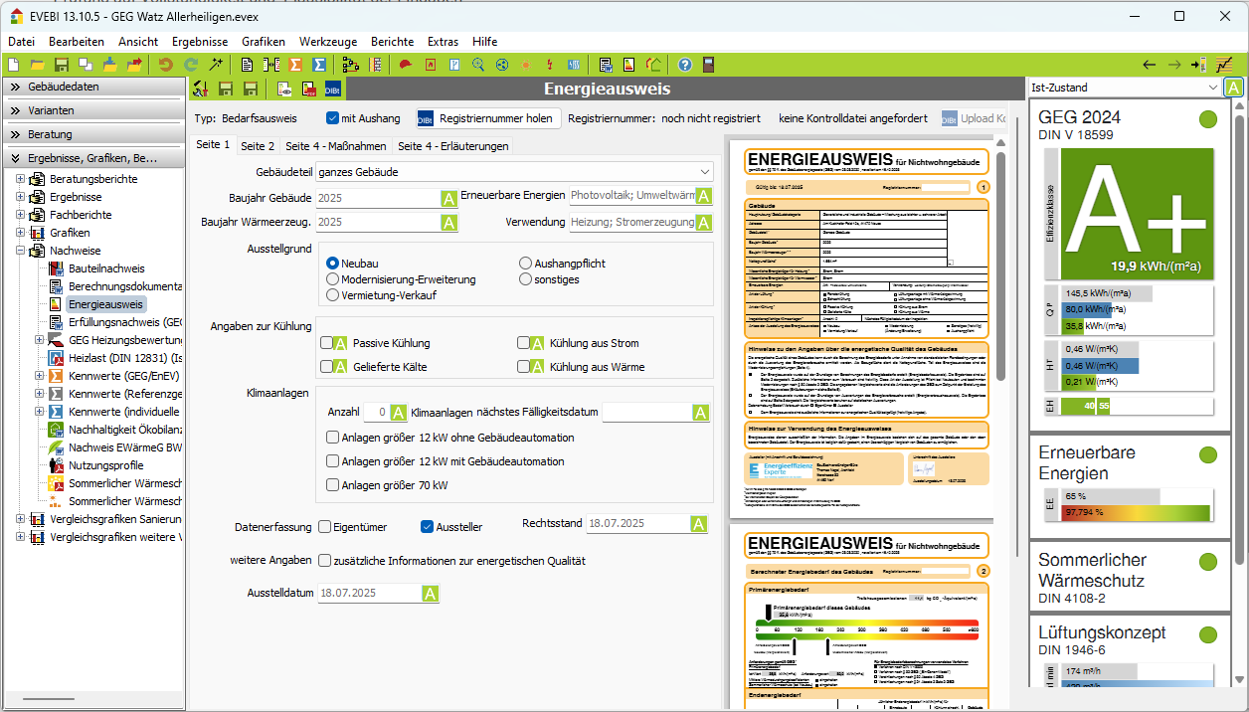Click the magnifier search icon in the toolbar
1249x712 pixels.
click(478, 65)
